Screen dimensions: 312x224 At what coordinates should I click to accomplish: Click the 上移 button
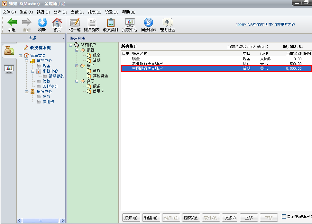(x=249, y=218)
